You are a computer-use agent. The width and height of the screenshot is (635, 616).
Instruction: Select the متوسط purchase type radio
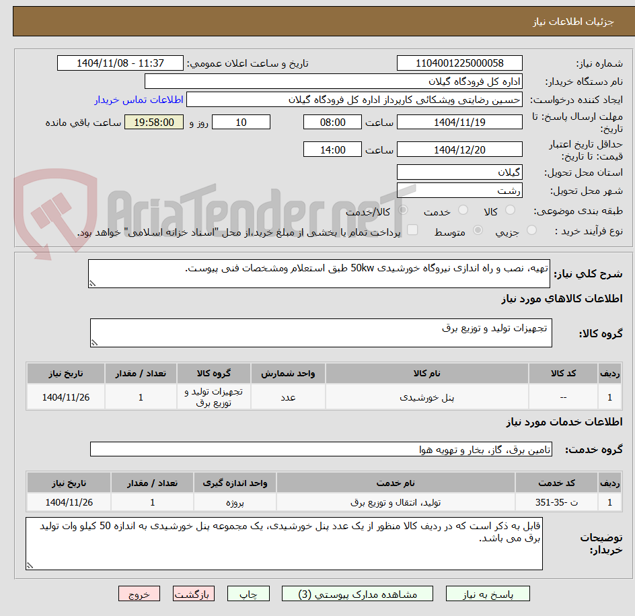(478, 230)
